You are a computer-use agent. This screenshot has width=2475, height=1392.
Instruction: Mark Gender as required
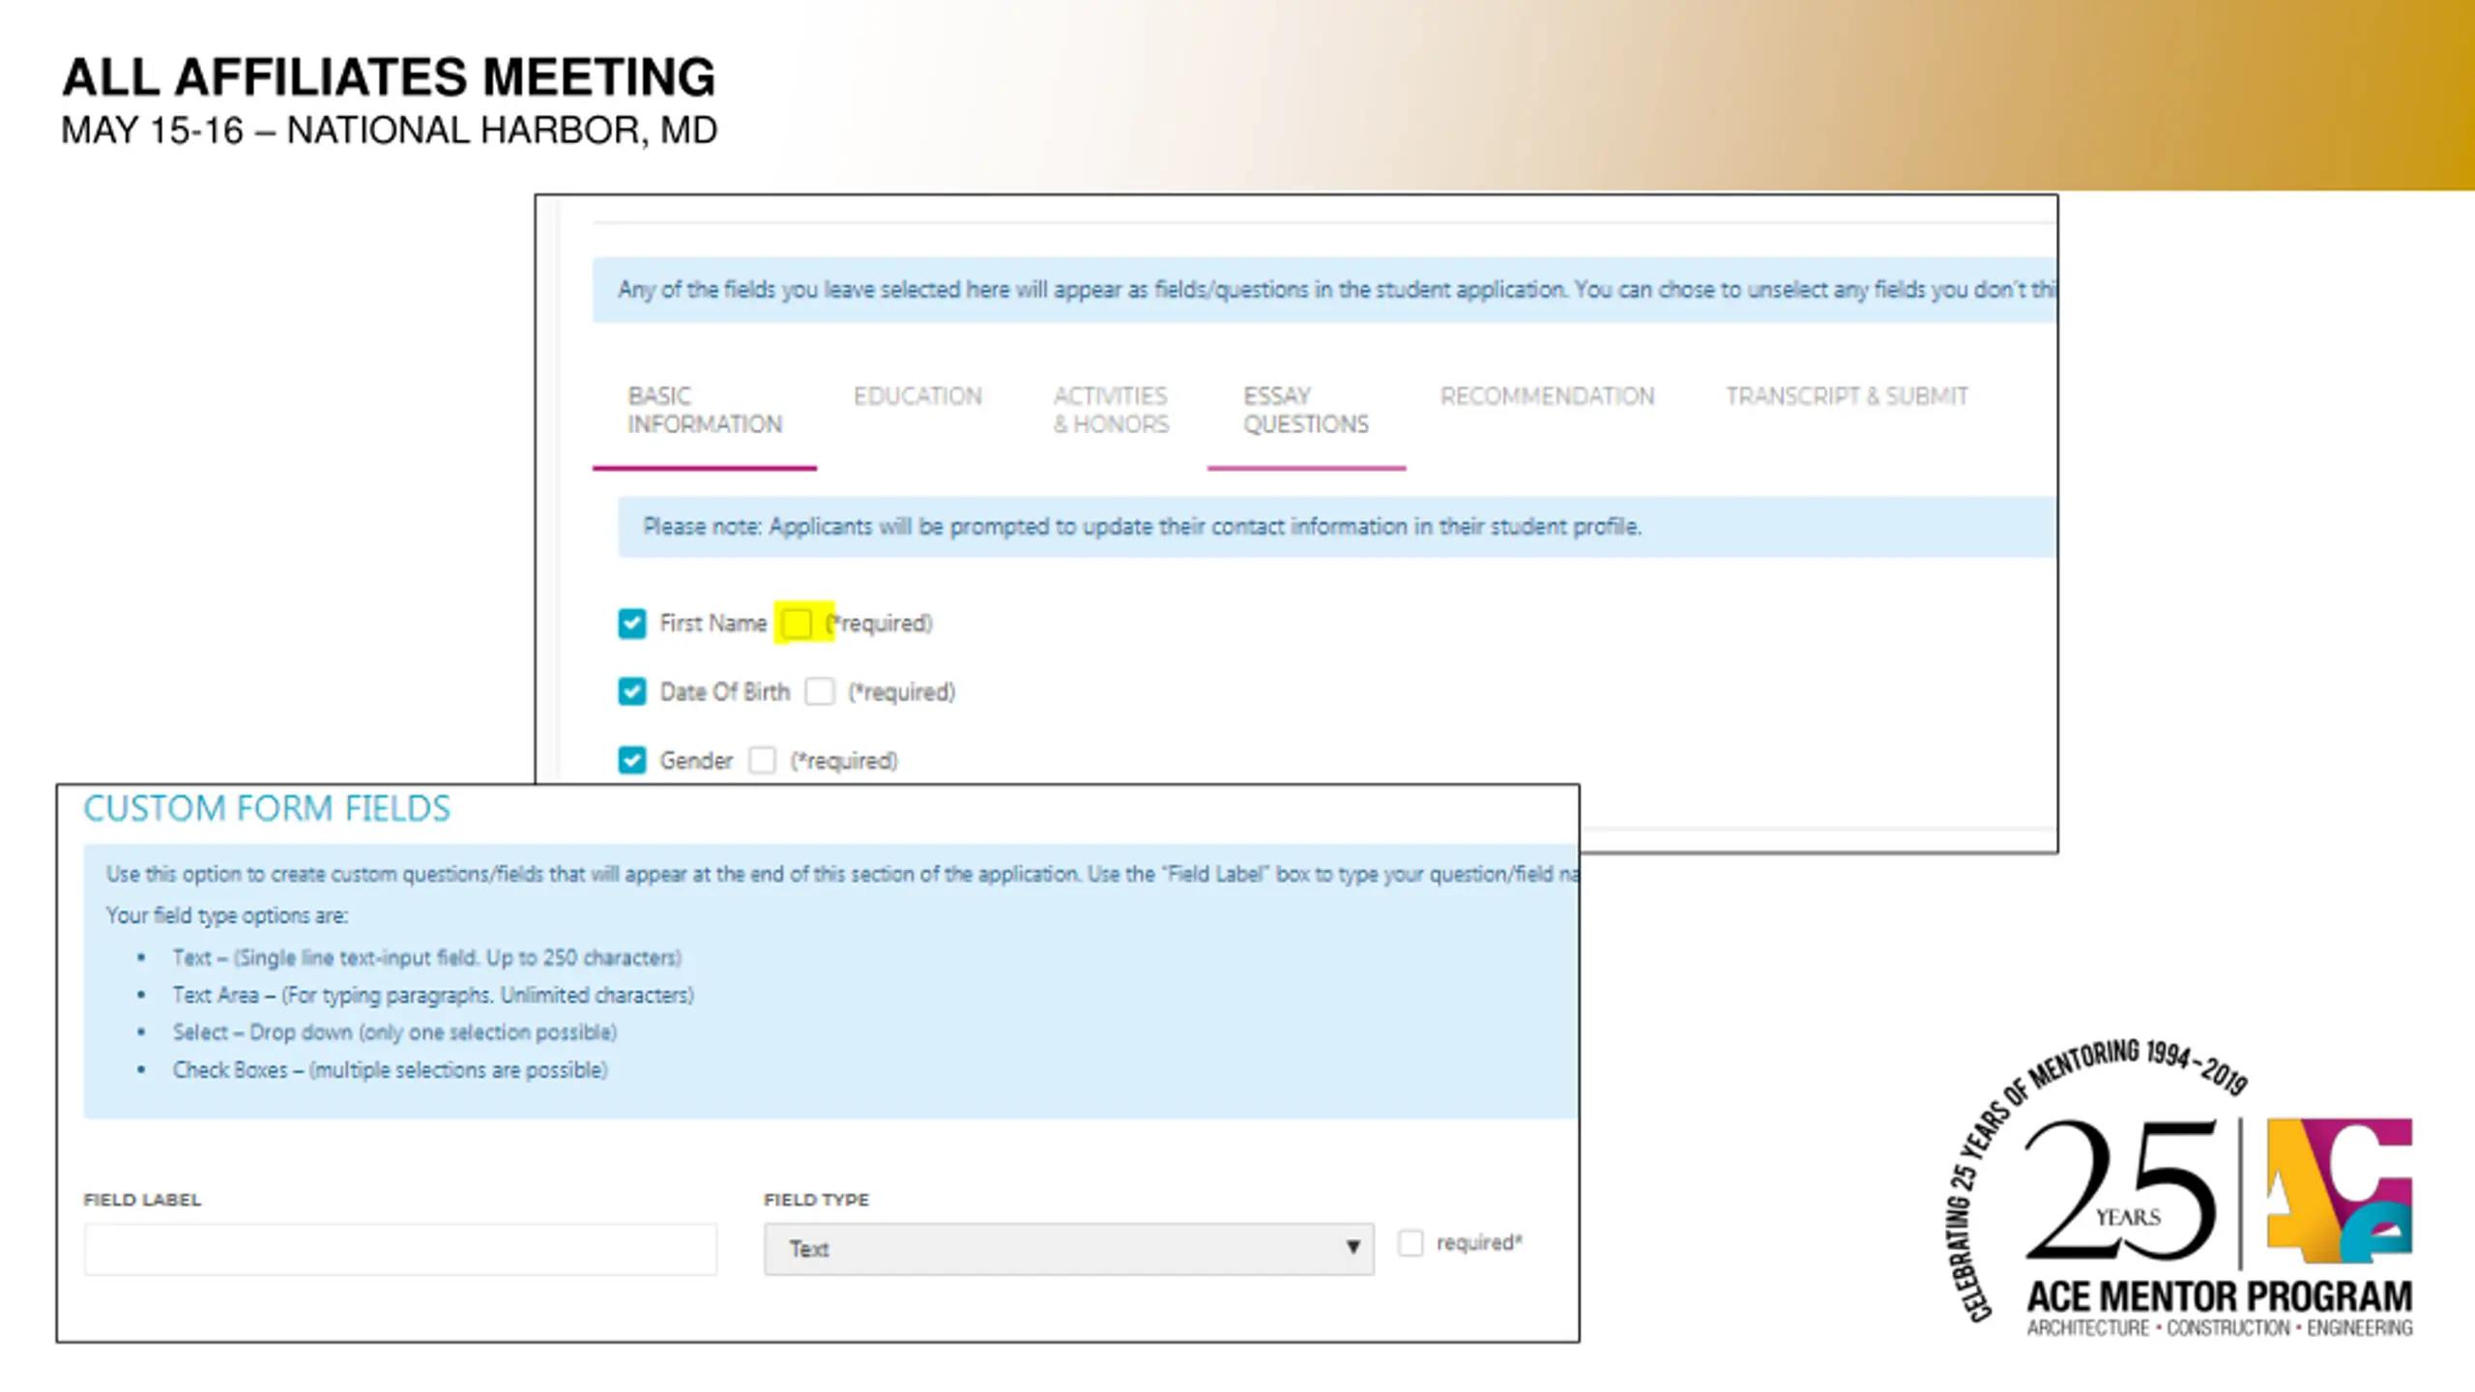(x=763, y=761)
